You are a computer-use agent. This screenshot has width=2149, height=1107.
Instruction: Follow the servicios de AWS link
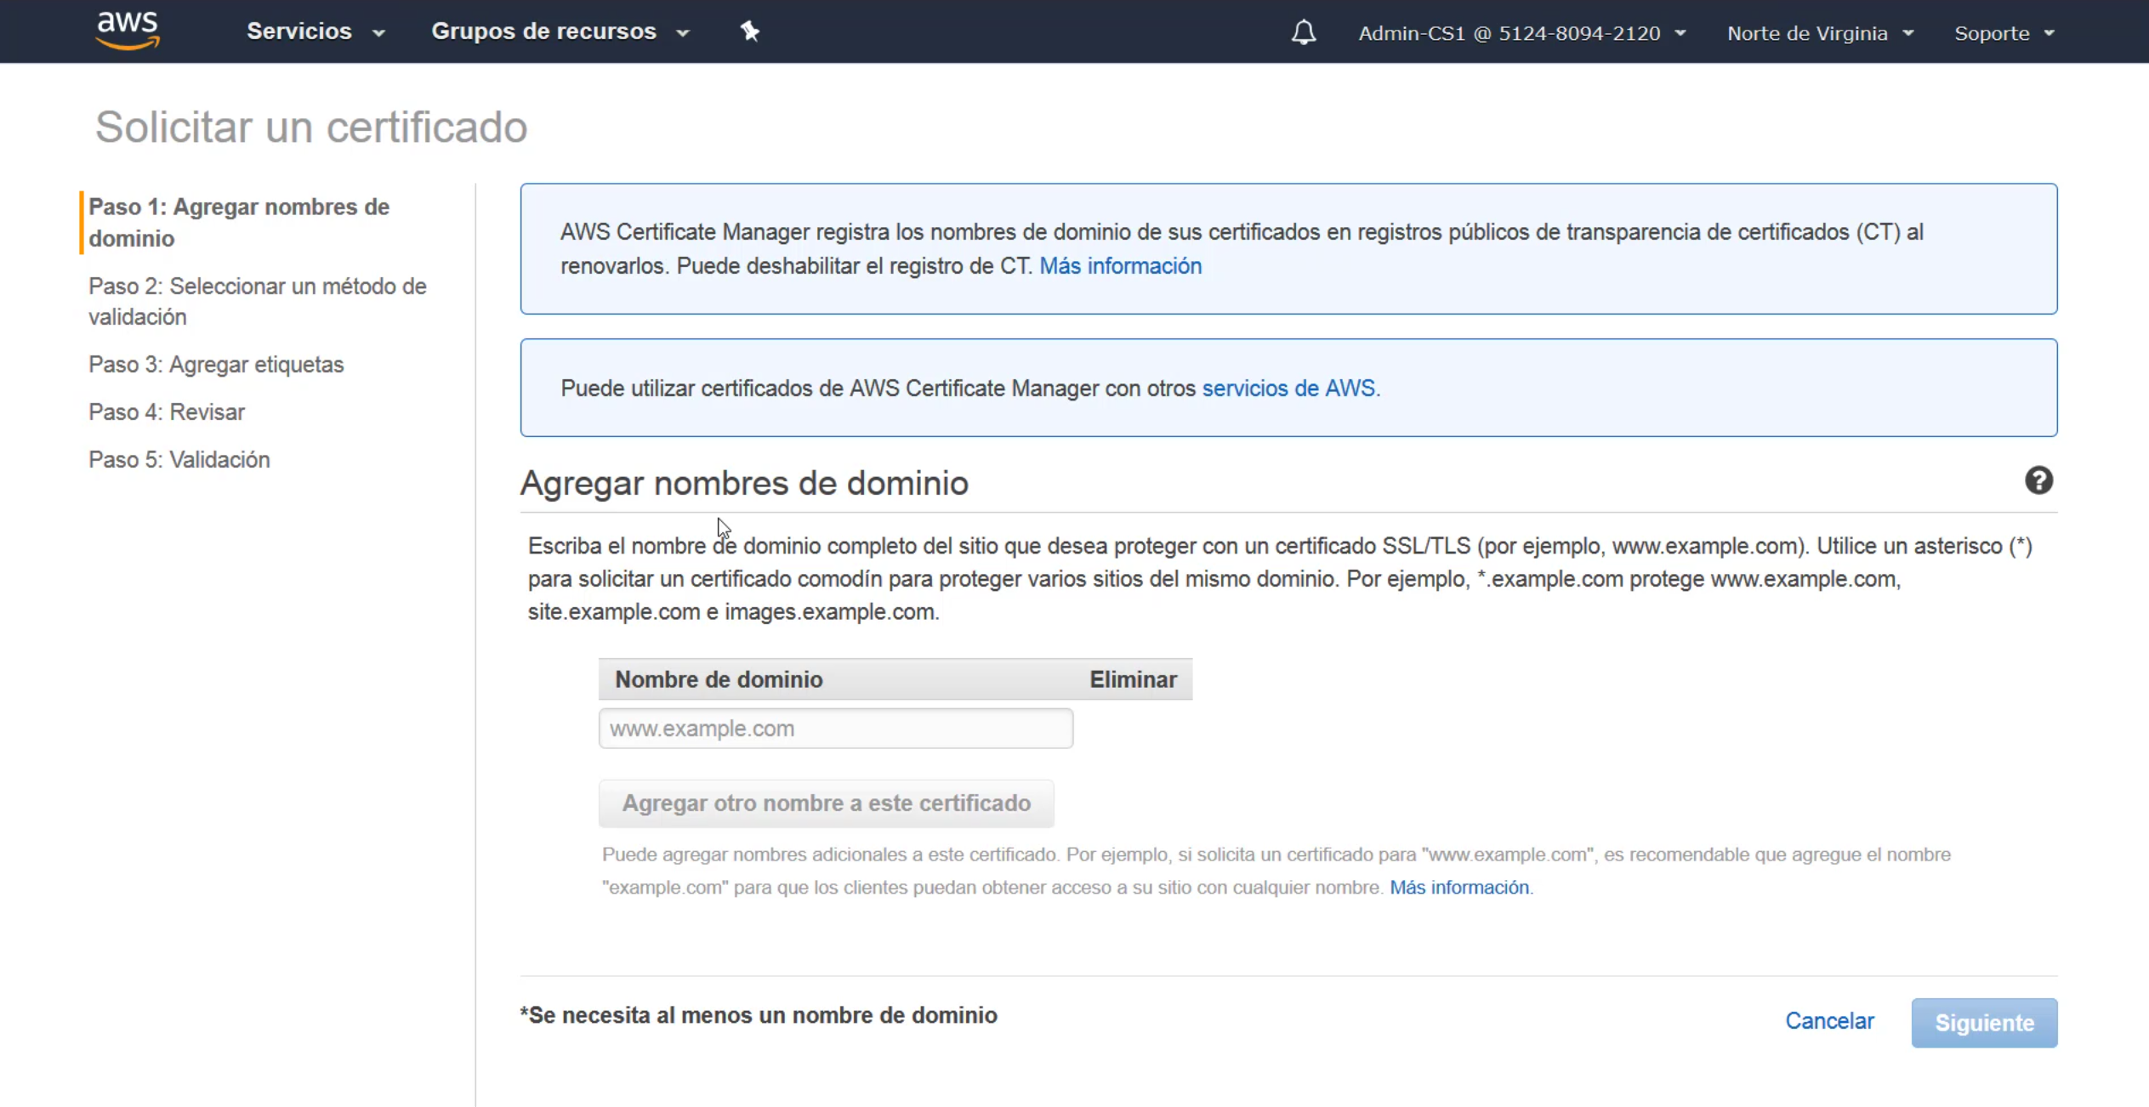[1289, 389]
